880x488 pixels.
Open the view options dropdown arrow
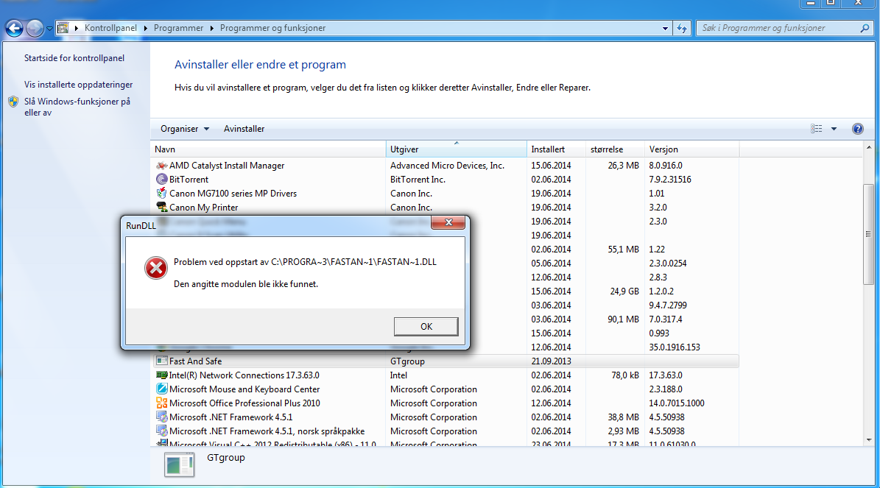click(834, 129)
